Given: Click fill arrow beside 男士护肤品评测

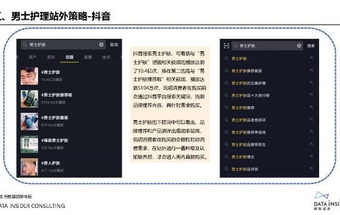Looking at the screenshot, I should pyautogui.click(x=311, y=168).
